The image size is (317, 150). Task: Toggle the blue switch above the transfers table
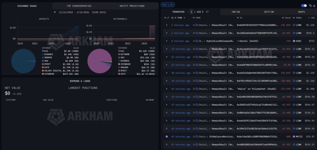(304, 6)
